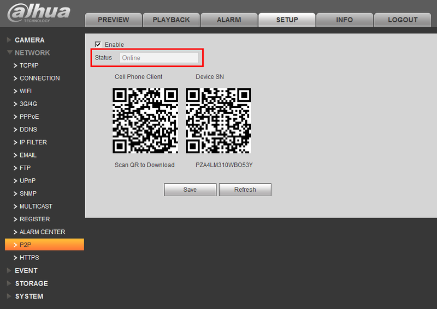Open the INFO tab

(345, 20)
